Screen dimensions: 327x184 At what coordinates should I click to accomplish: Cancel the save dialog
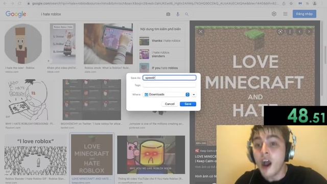pyautogui.click(x=170, y=104)
